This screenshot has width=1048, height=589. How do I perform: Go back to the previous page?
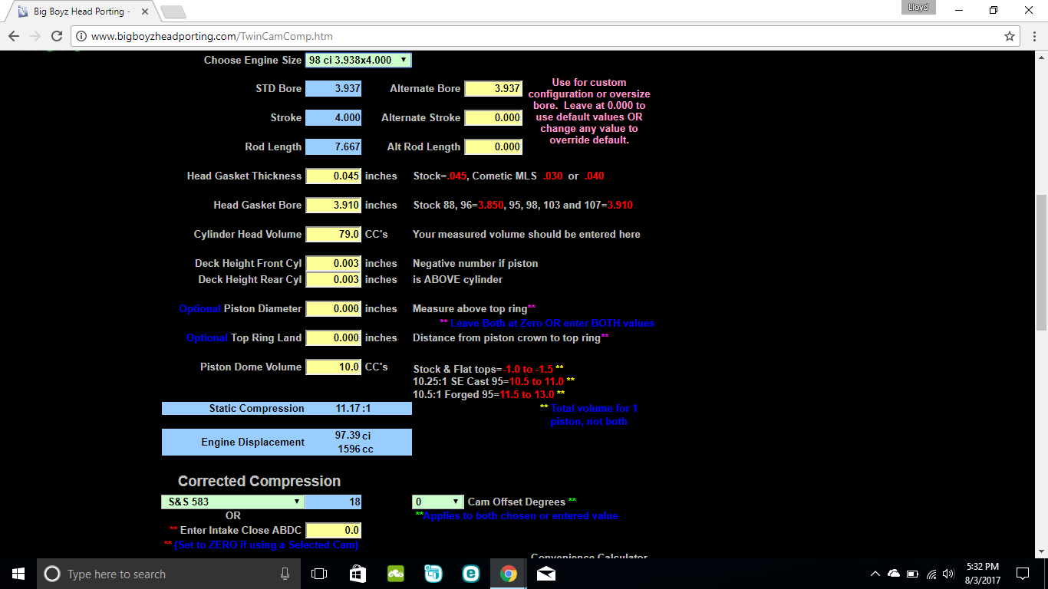click(14, 36)
